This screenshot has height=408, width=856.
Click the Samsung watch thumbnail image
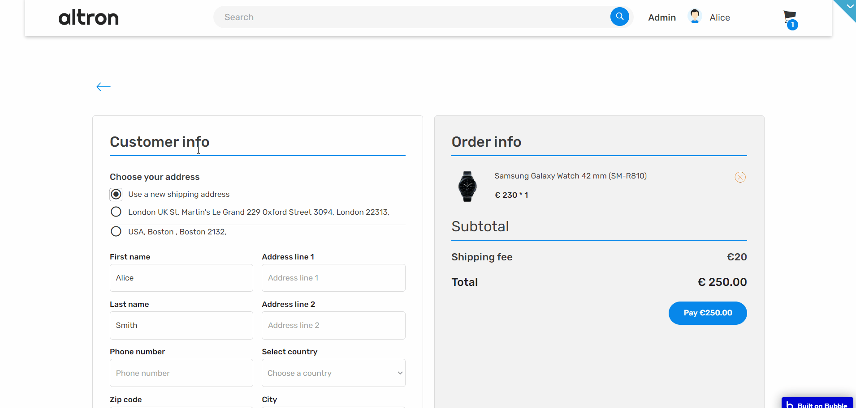[467, 186]
